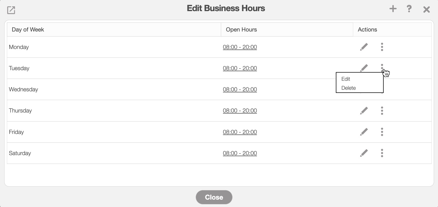Viewport: 438px width, 207px height.
Task: Open help with the question mark icon
Action: pos(409,9)
